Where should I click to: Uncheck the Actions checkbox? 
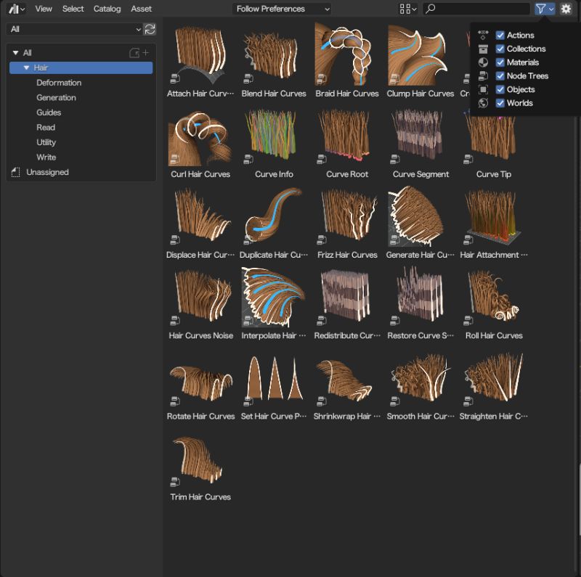[x=500, y=35]
